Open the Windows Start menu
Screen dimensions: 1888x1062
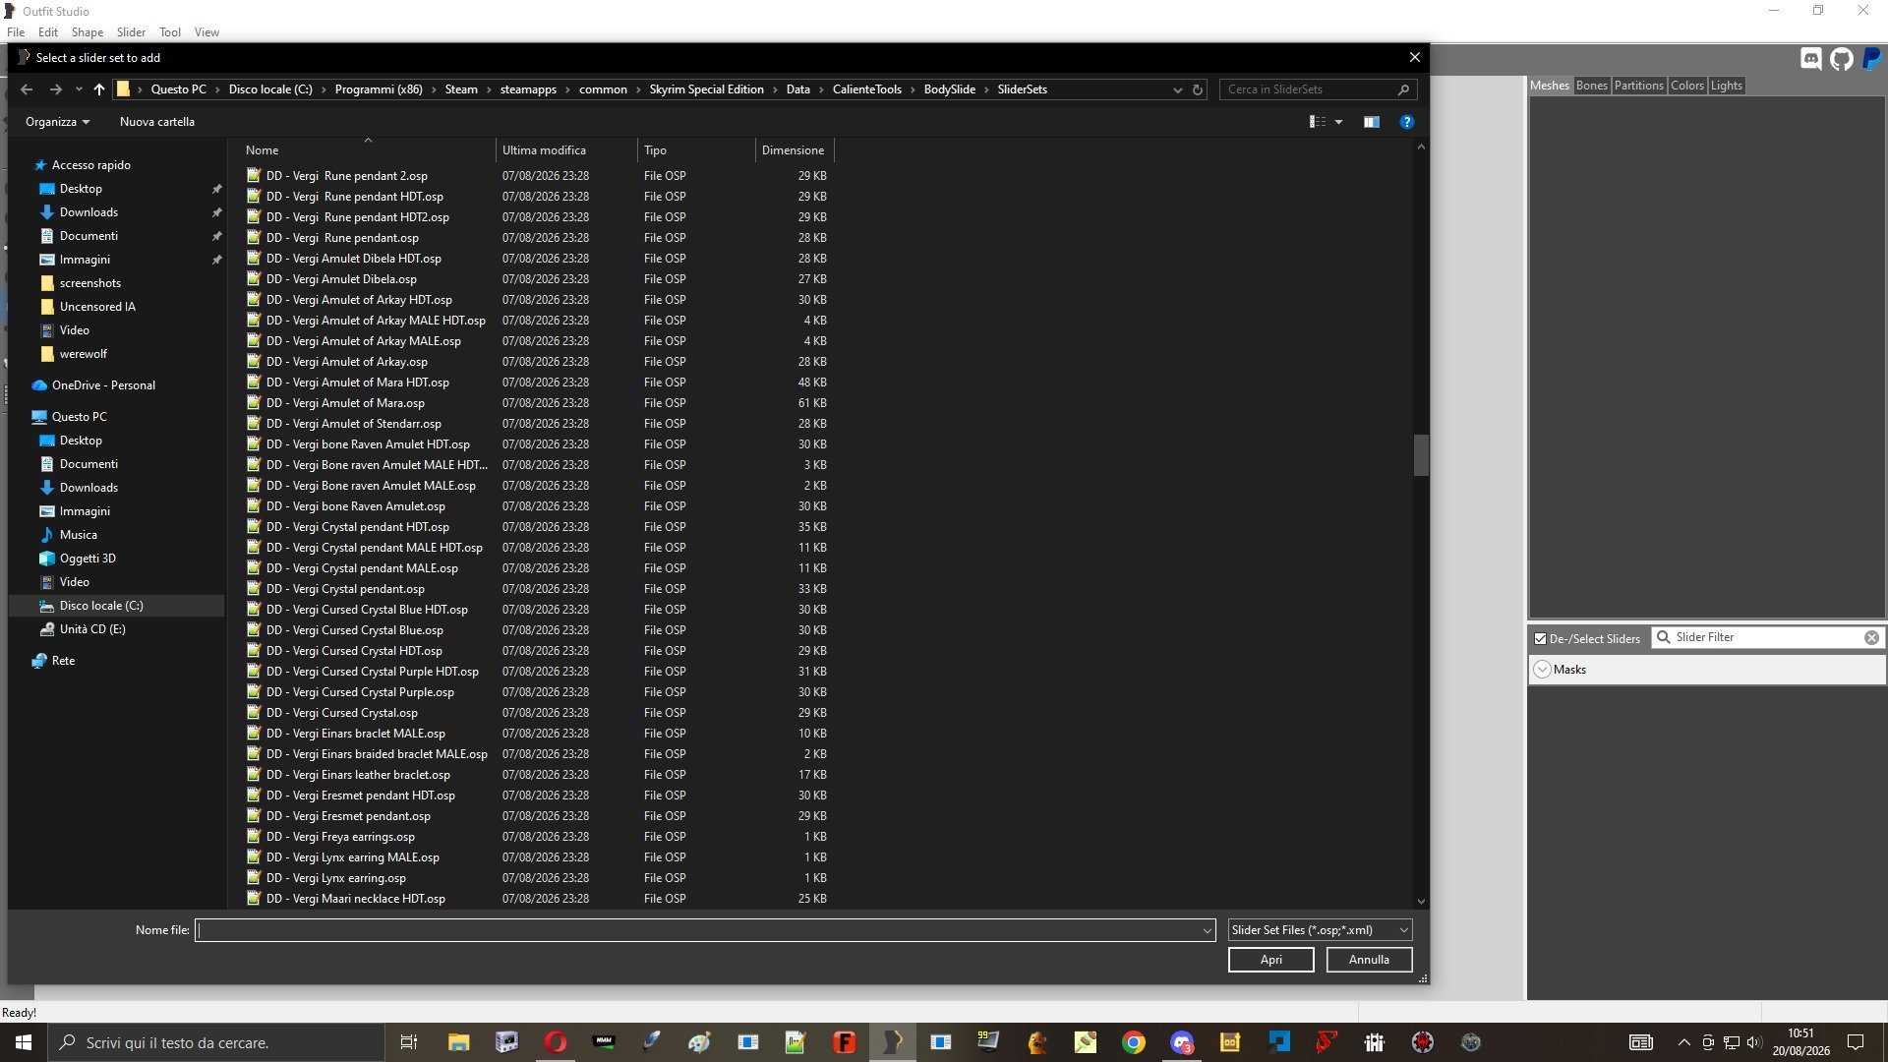[x=24, y=1042]
